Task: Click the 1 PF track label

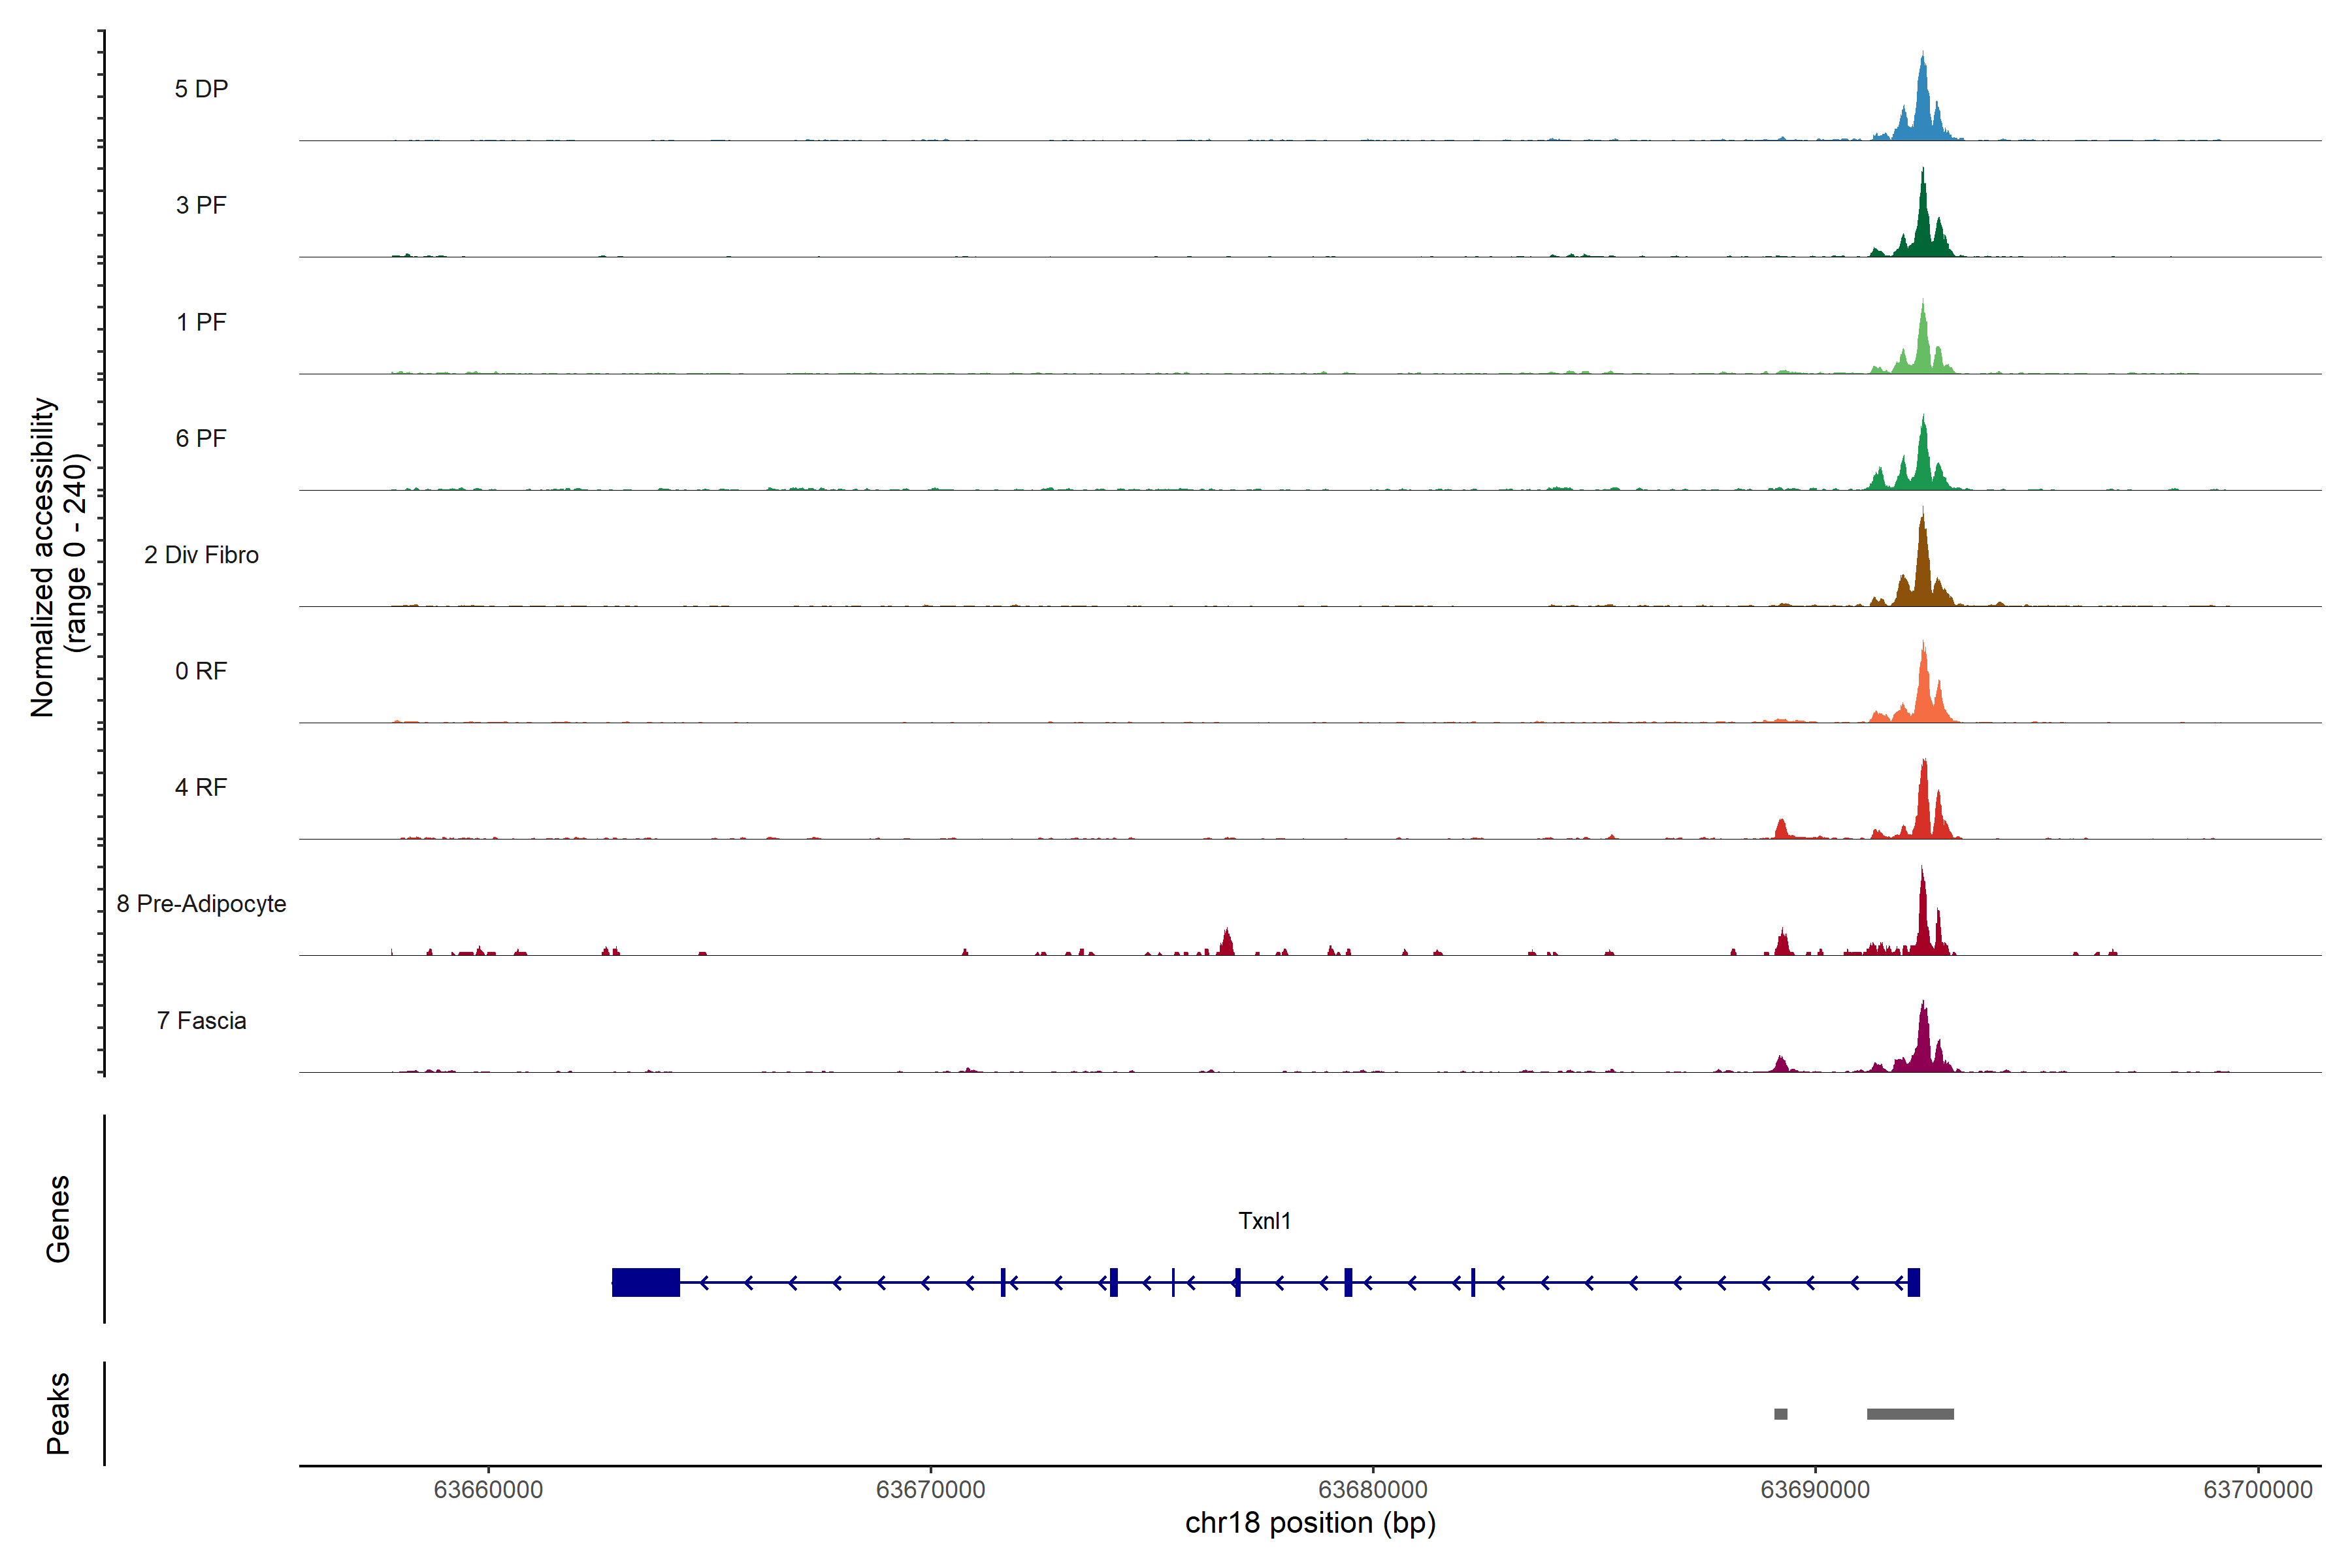Action: click(x=201, y=322)
